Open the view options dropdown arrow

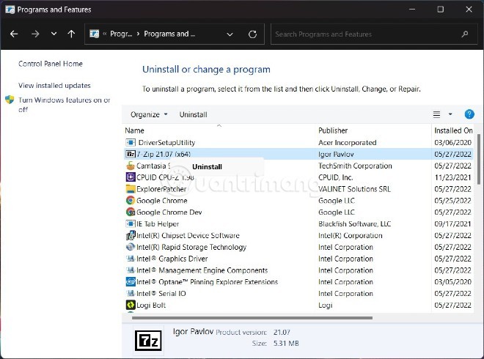point(450,114)
